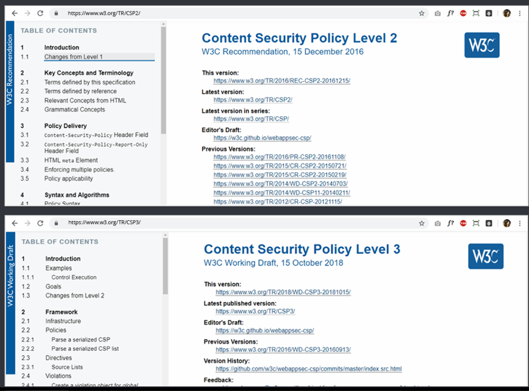Open Chrome three-dot menu in CSP2 window
Image resolution: width=529 pixels, height=391 pixels.
(x=520, y=13)
